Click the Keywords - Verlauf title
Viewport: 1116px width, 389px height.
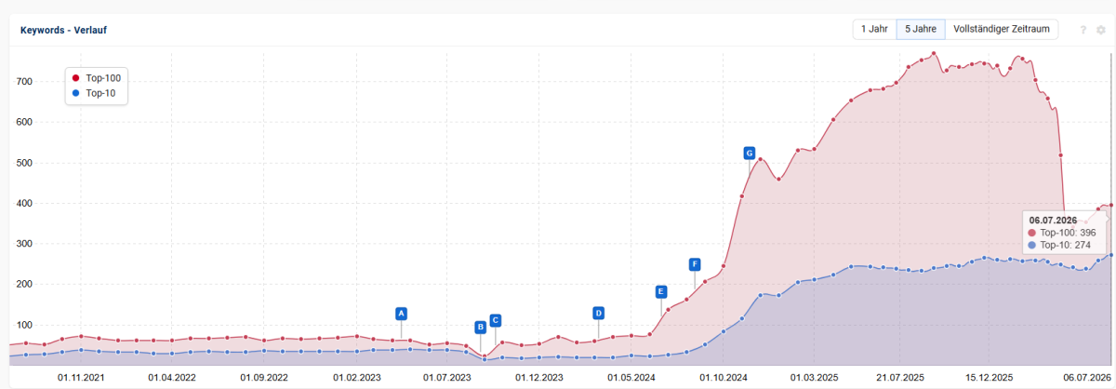tap(64, 30)
